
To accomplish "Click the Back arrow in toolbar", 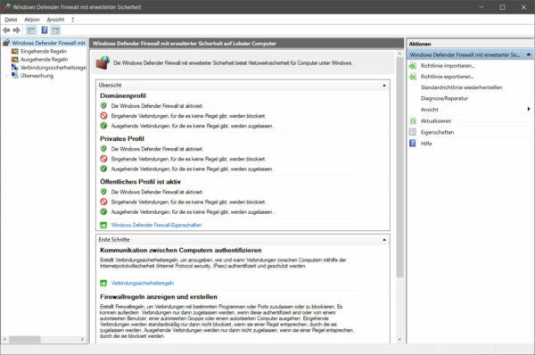I will tap(6, 30).
